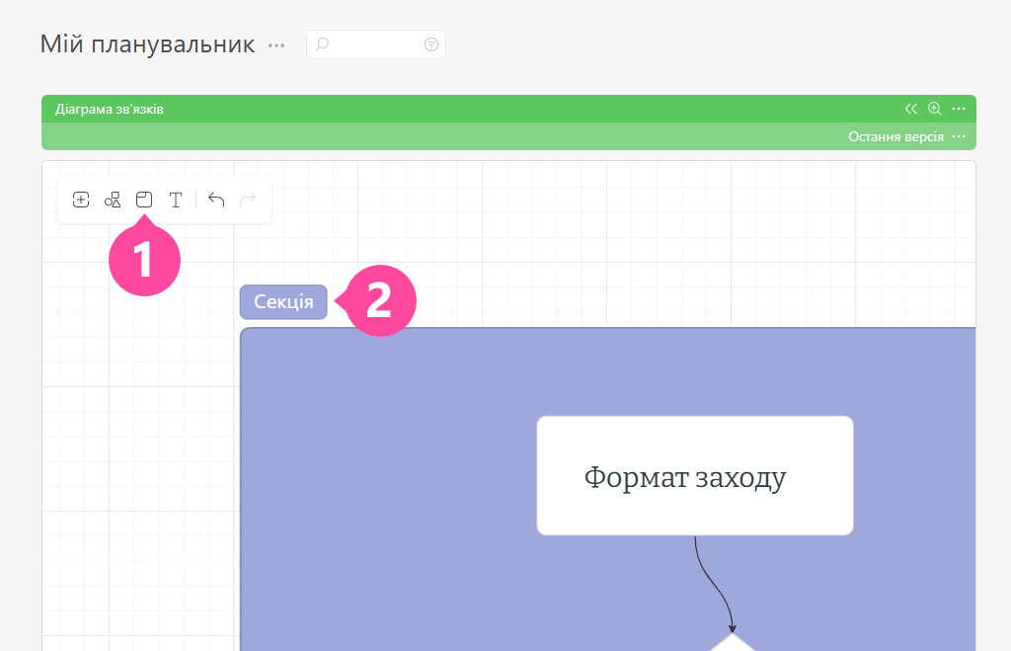Open the filter icon in search box
Viewport: 1011px width, 651px height.
(431, 43)
